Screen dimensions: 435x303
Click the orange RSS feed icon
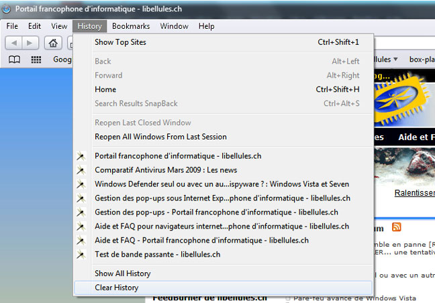pos(396,227)
